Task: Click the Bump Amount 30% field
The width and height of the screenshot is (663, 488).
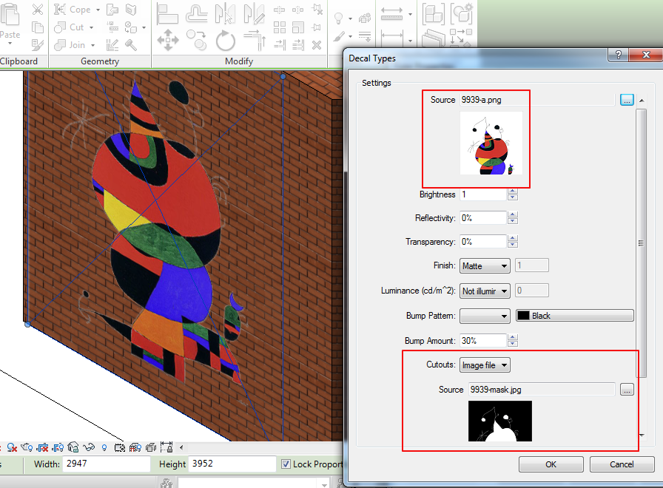Action: pos(483,341)
